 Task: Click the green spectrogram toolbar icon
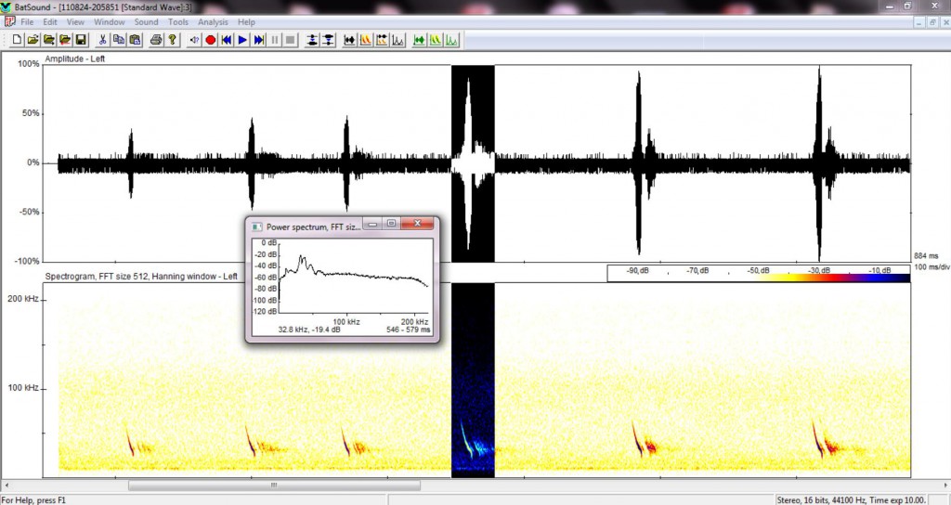pyautogui.click(x=436, y=40)
